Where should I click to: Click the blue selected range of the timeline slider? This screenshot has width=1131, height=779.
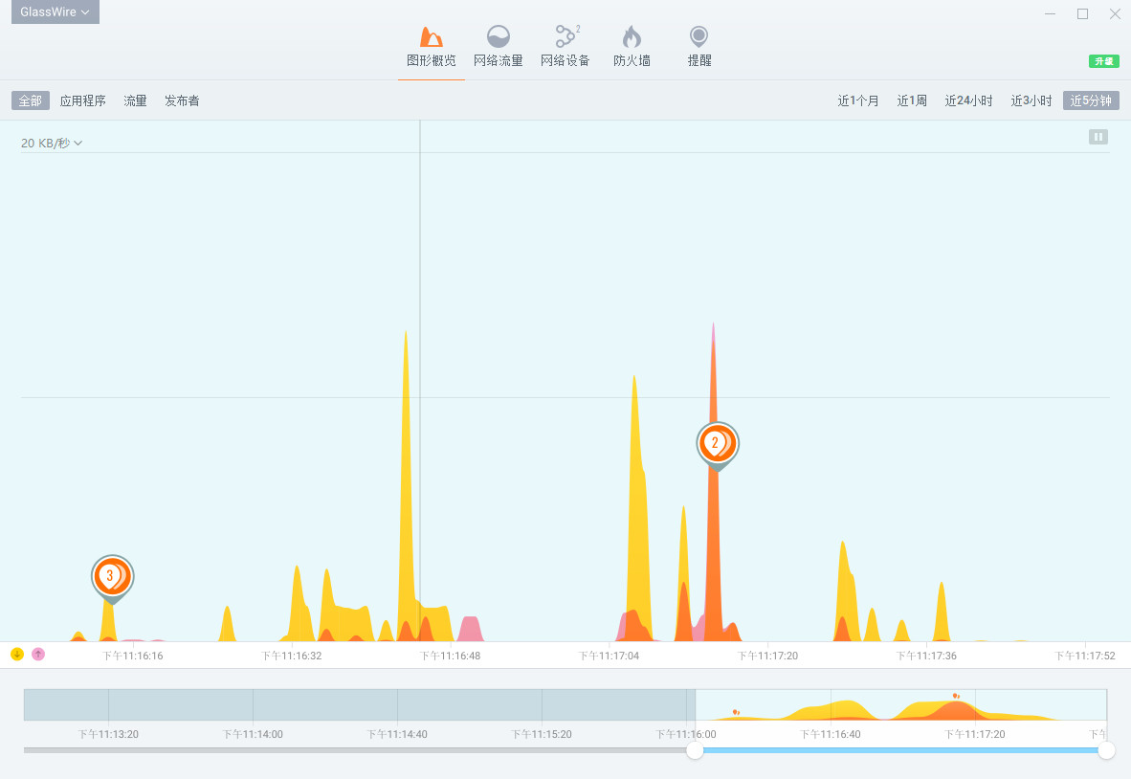click(x=900, y=750)
